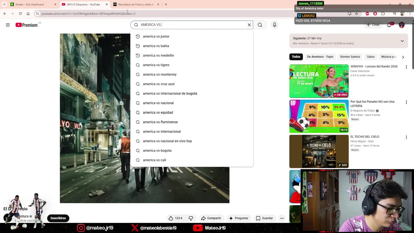Open YouTube notifications bell
Screen dimensions: 414x233
[389, 25]
